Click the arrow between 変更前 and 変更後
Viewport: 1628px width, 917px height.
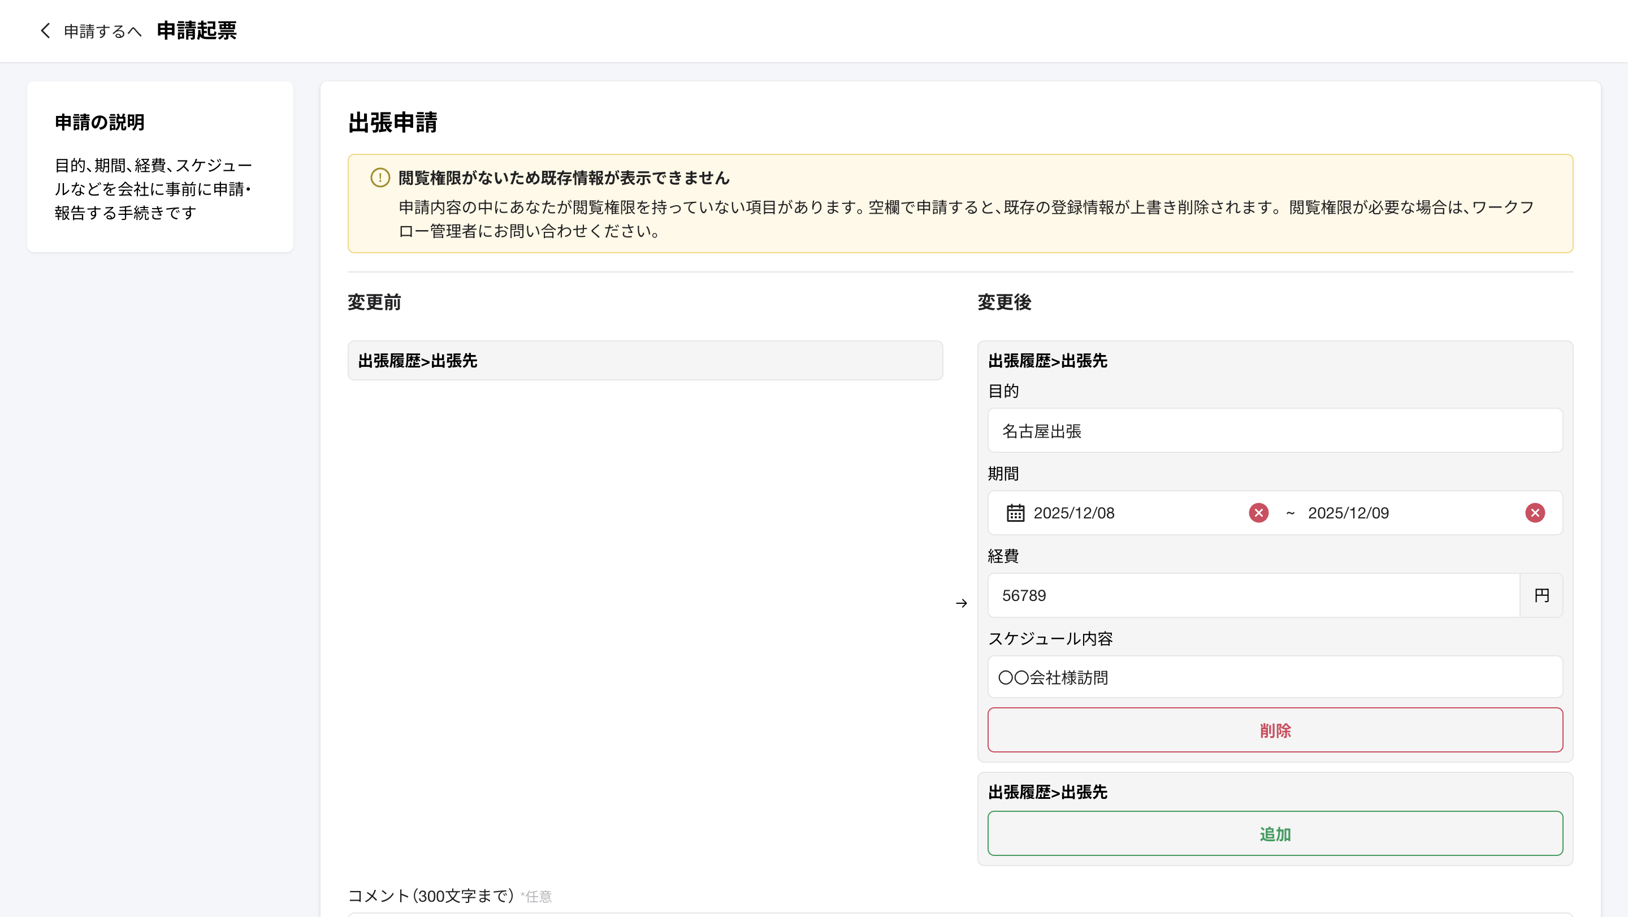point(961,603)
